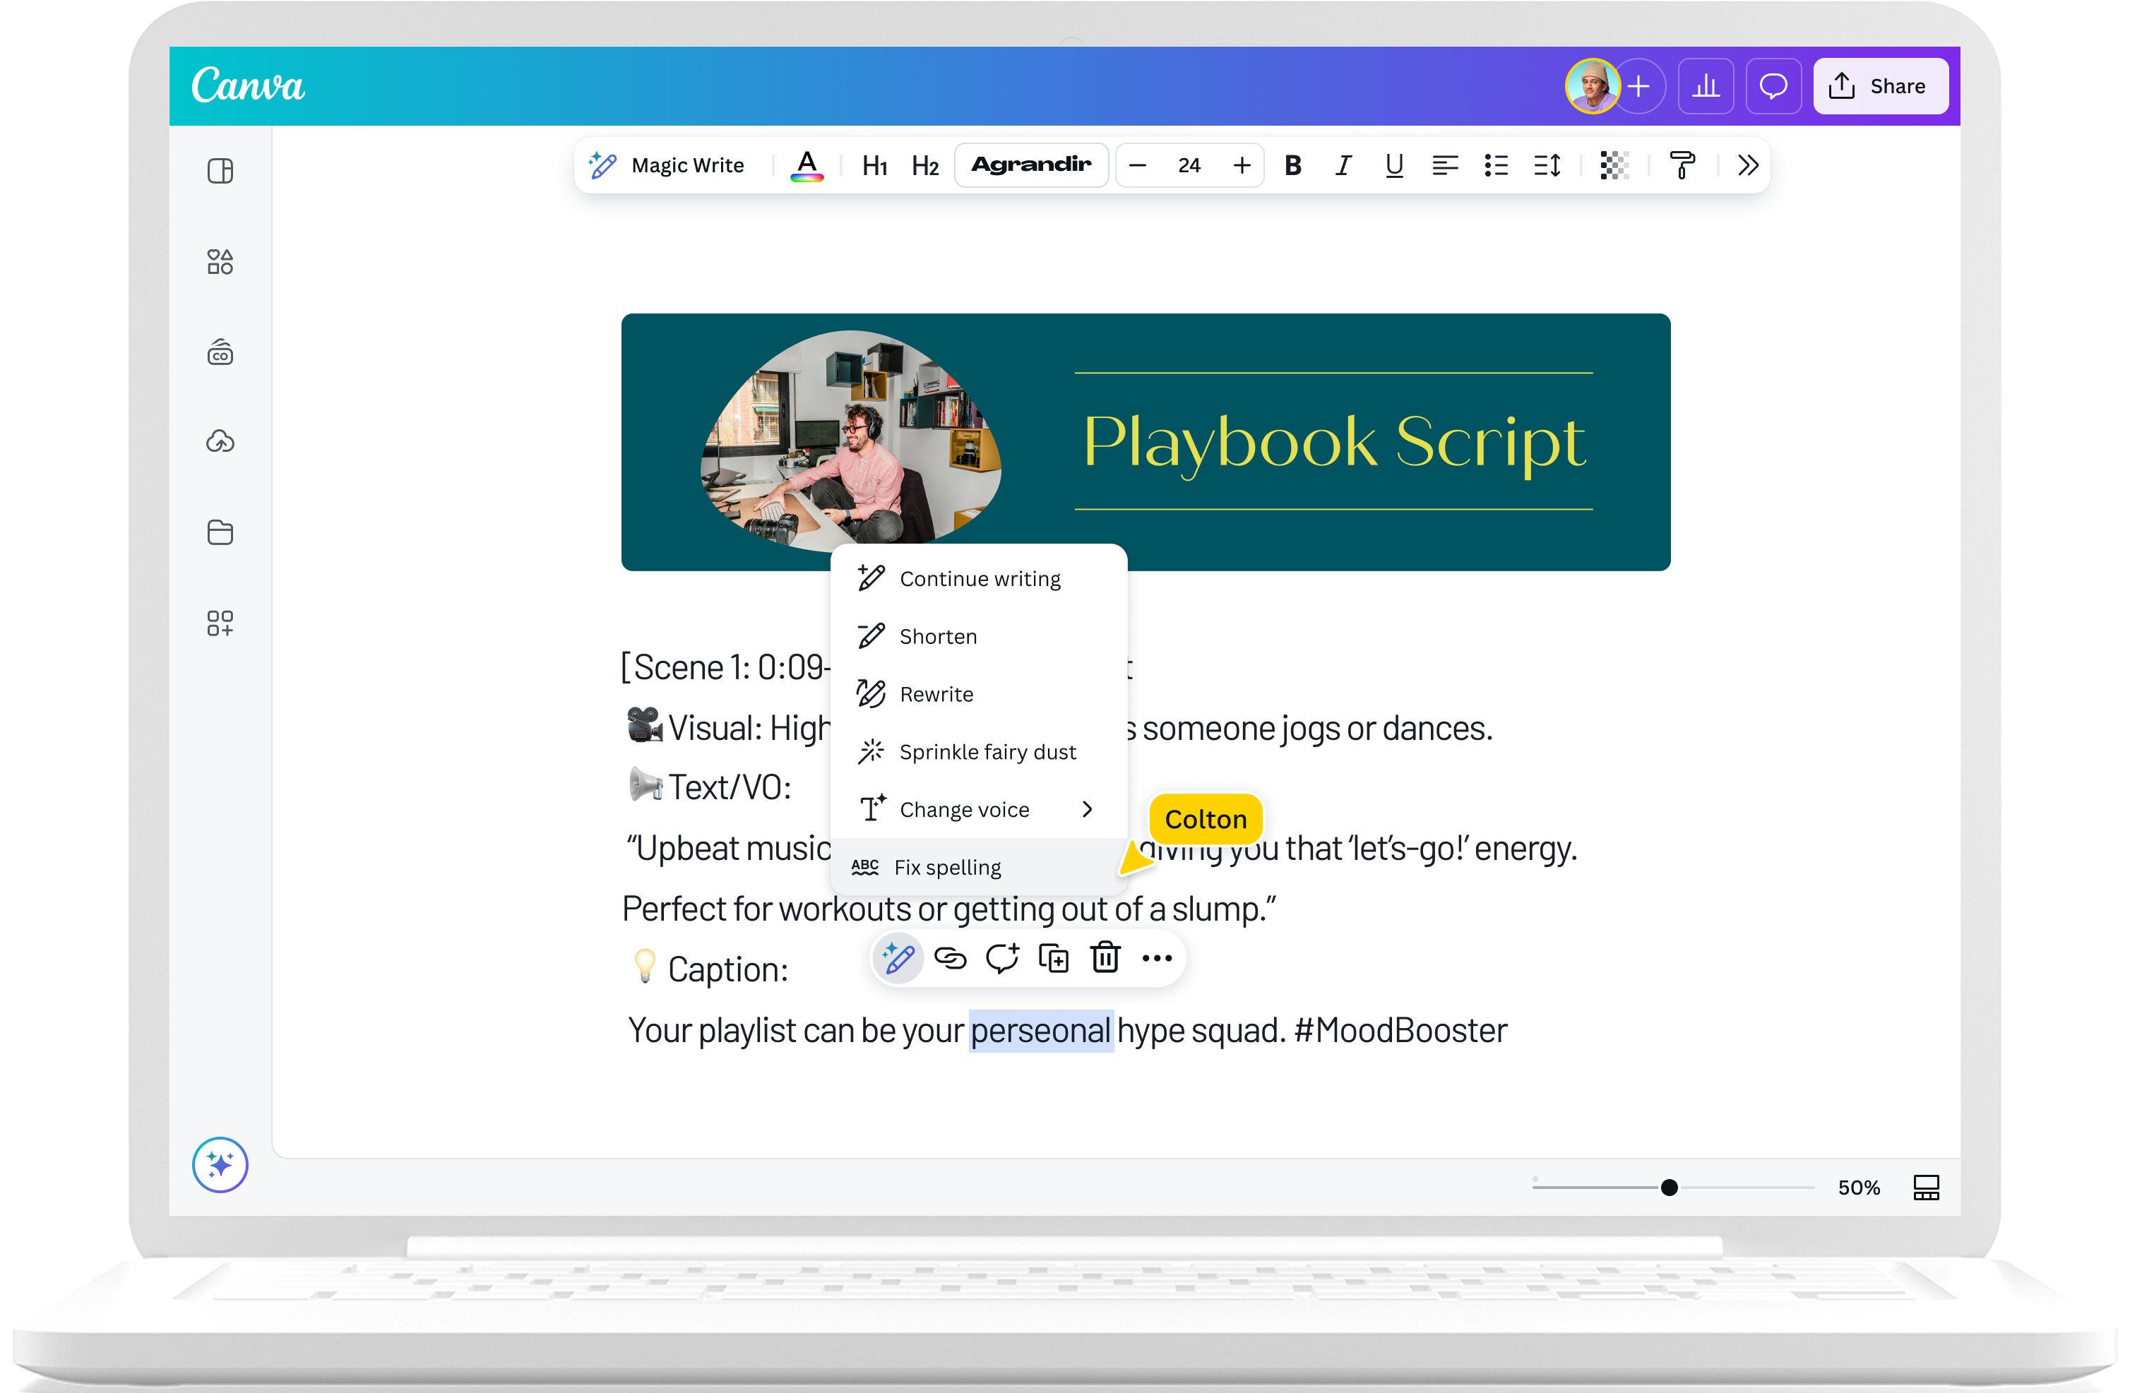This screenshot has width=2130, height=1393.
Task: Click the transparency checkerboard icon
Action: pyautogui.click(x=1614, y=165)
